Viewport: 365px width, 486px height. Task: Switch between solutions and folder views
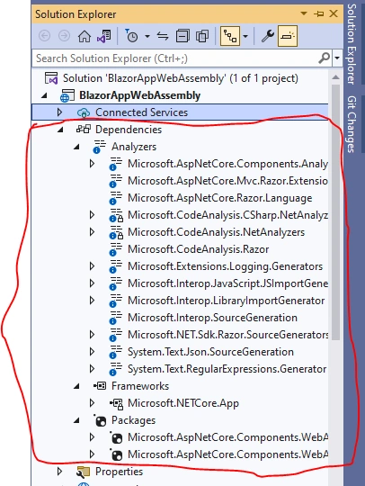click(x=104, y=36)
